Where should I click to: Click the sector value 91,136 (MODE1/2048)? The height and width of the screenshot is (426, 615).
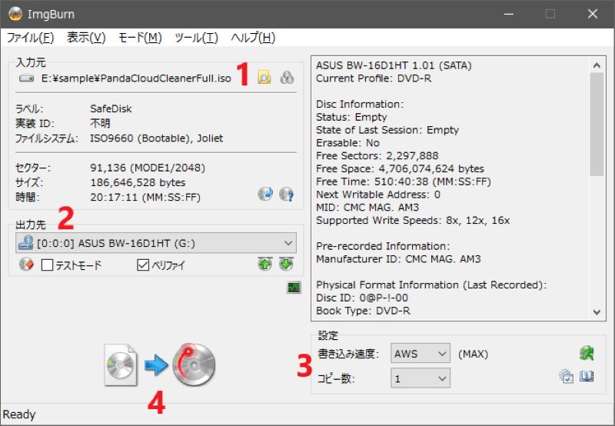[148, 168]
